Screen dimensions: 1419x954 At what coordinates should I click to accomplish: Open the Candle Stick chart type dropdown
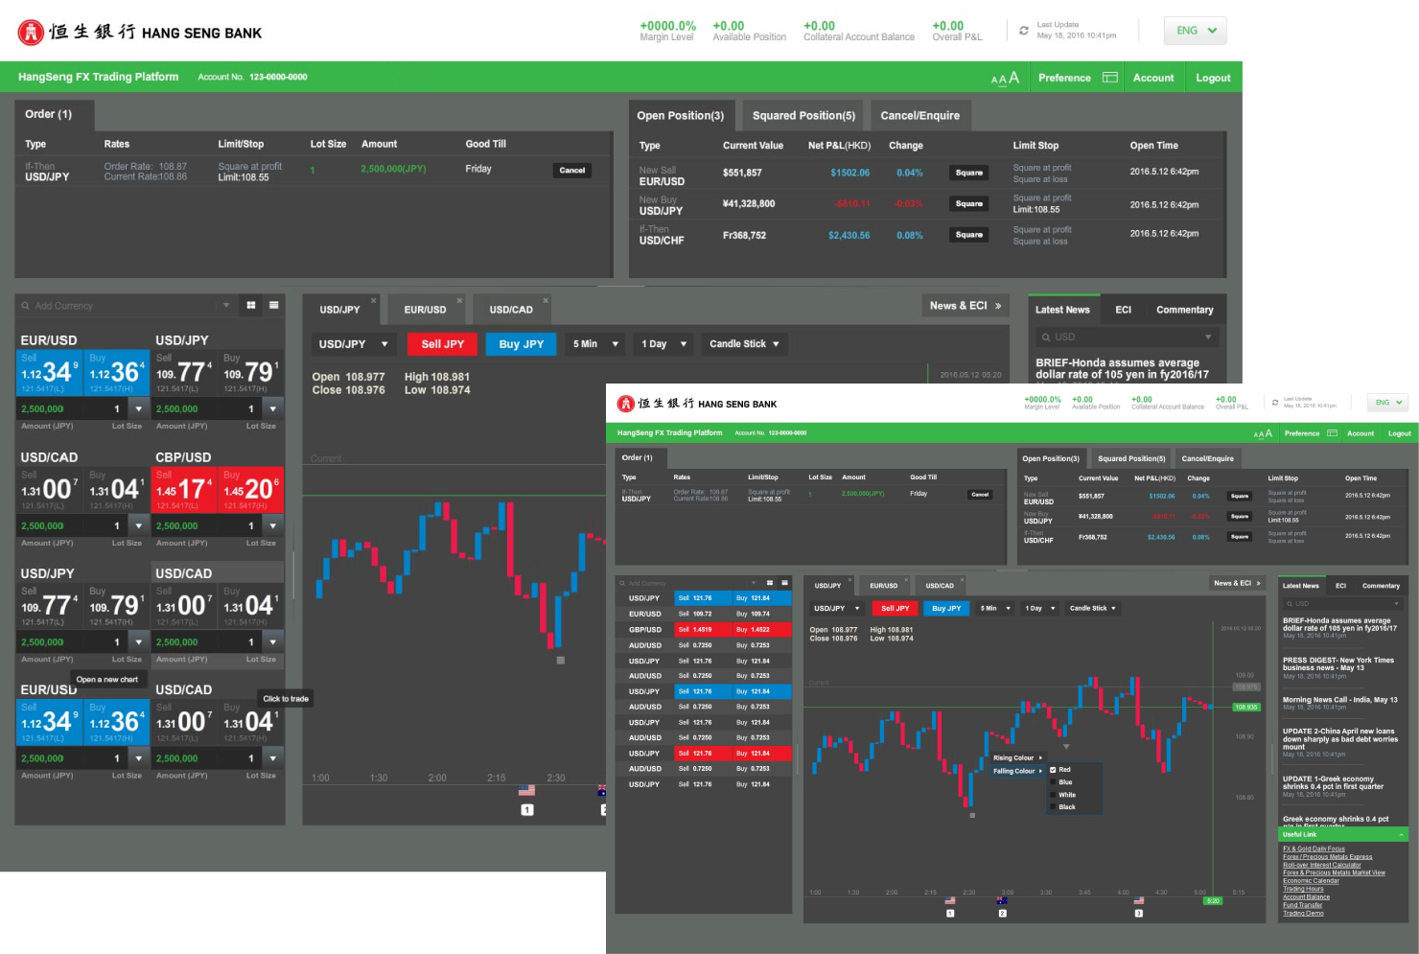pyautogui.click(x=744, y=344)
